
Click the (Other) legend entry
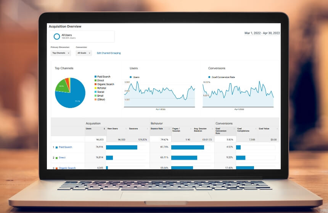(x=100, y=99)
